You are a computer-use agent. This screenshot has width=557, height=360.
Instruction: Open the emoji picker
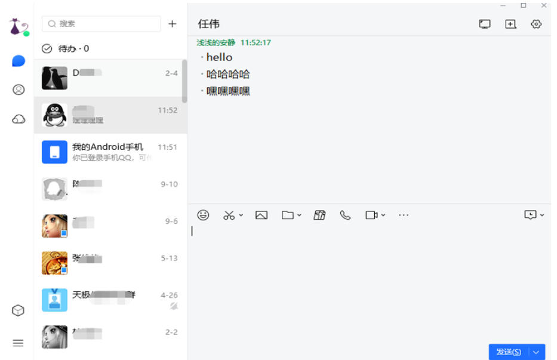(x=203, y=214)
